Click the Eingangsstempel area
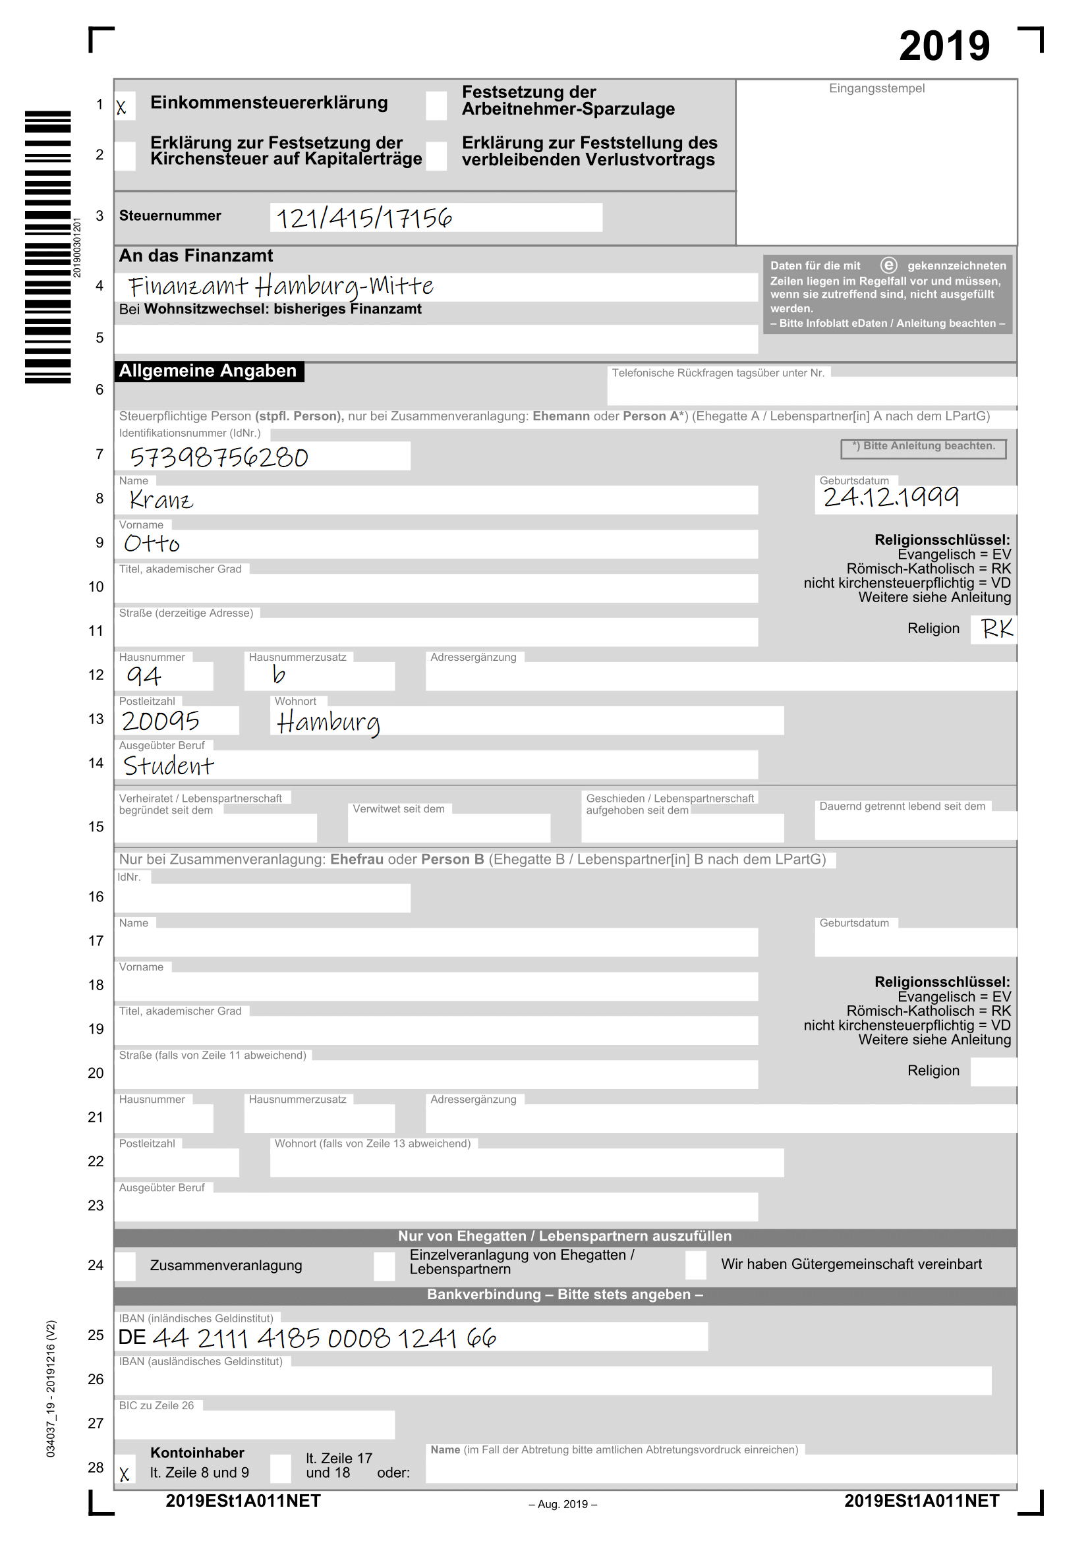Image resolution: width=1090 pixels, height=1541 pixels. click(876, 163)
